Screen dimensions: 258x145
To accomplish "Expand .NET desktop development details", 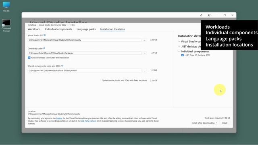I will [179, 46].
